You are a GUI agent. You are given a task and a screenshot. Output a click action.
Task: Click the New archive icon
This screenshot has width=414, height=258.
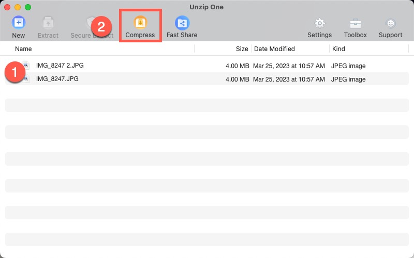19,23
